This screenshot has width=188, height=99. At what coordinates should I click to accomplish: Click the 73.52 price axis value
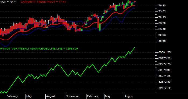tap(162, 12)
